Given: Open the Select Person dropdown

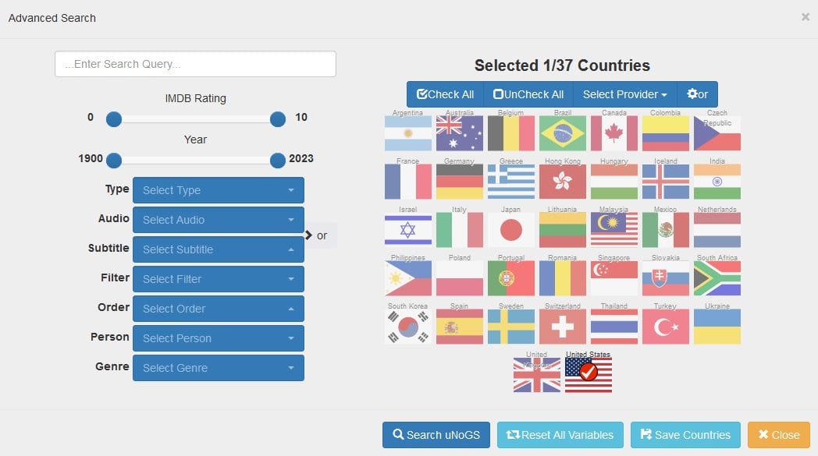Looking at the screenshot, I should [219, 338].
